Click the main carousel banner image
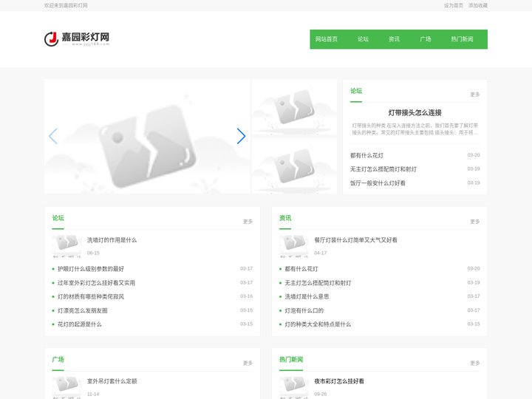The image size is (532, 399). pos(147,137)
